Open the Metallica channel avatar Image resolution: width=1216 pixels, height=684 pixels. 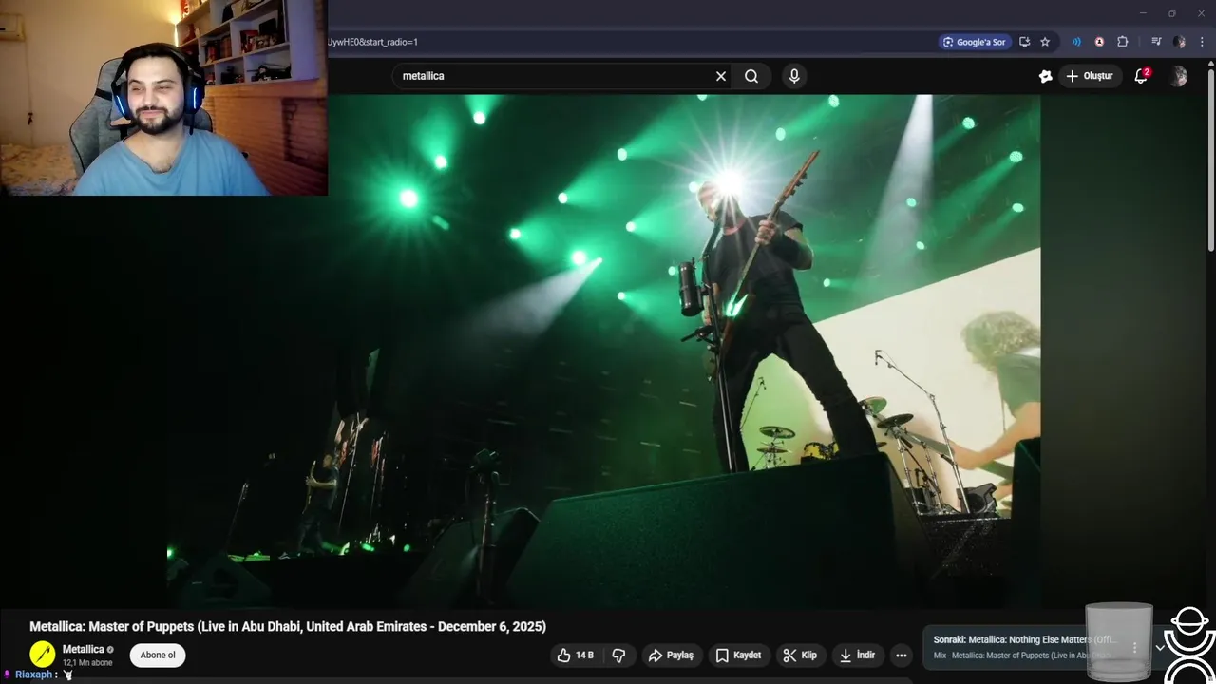click(43, 655)
